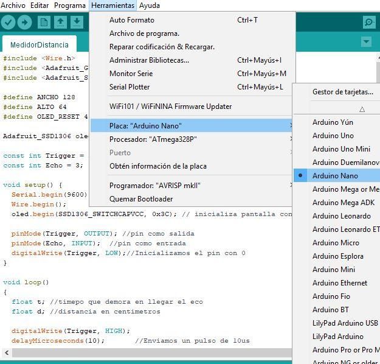Select Archivo de programa entry
Viewport: 380px width, 364px height.
191,33
